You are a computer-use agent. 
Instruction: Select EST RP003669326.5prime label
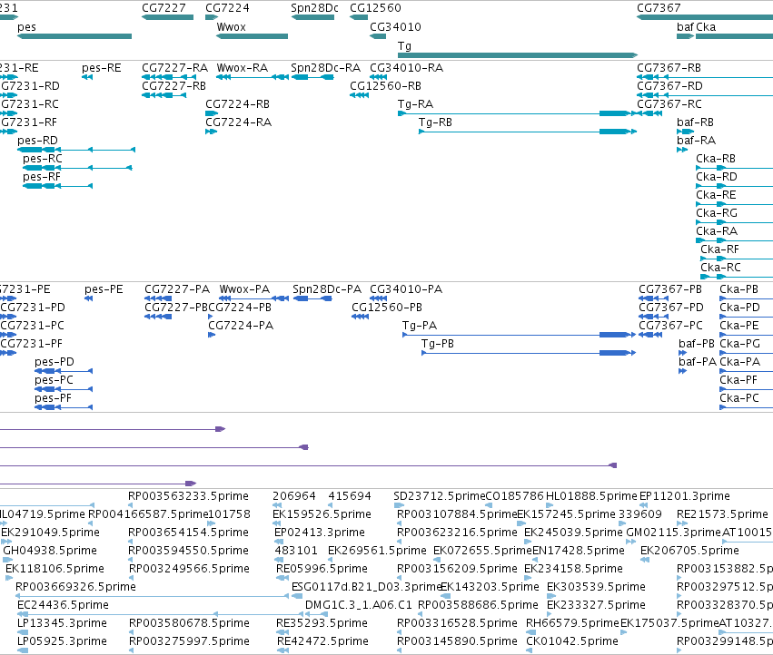pyautogui.click(x=76, y=587)
